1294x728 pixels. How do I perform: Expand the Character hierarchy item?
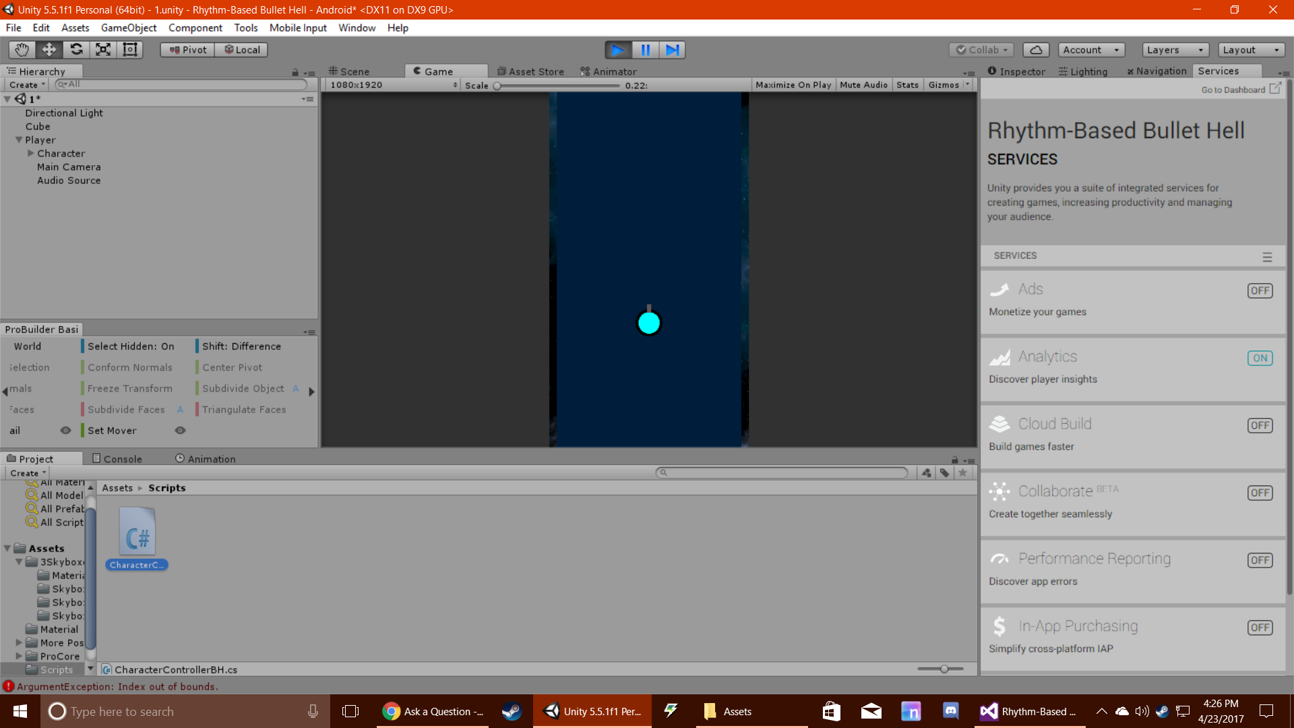tap(30, 154)
